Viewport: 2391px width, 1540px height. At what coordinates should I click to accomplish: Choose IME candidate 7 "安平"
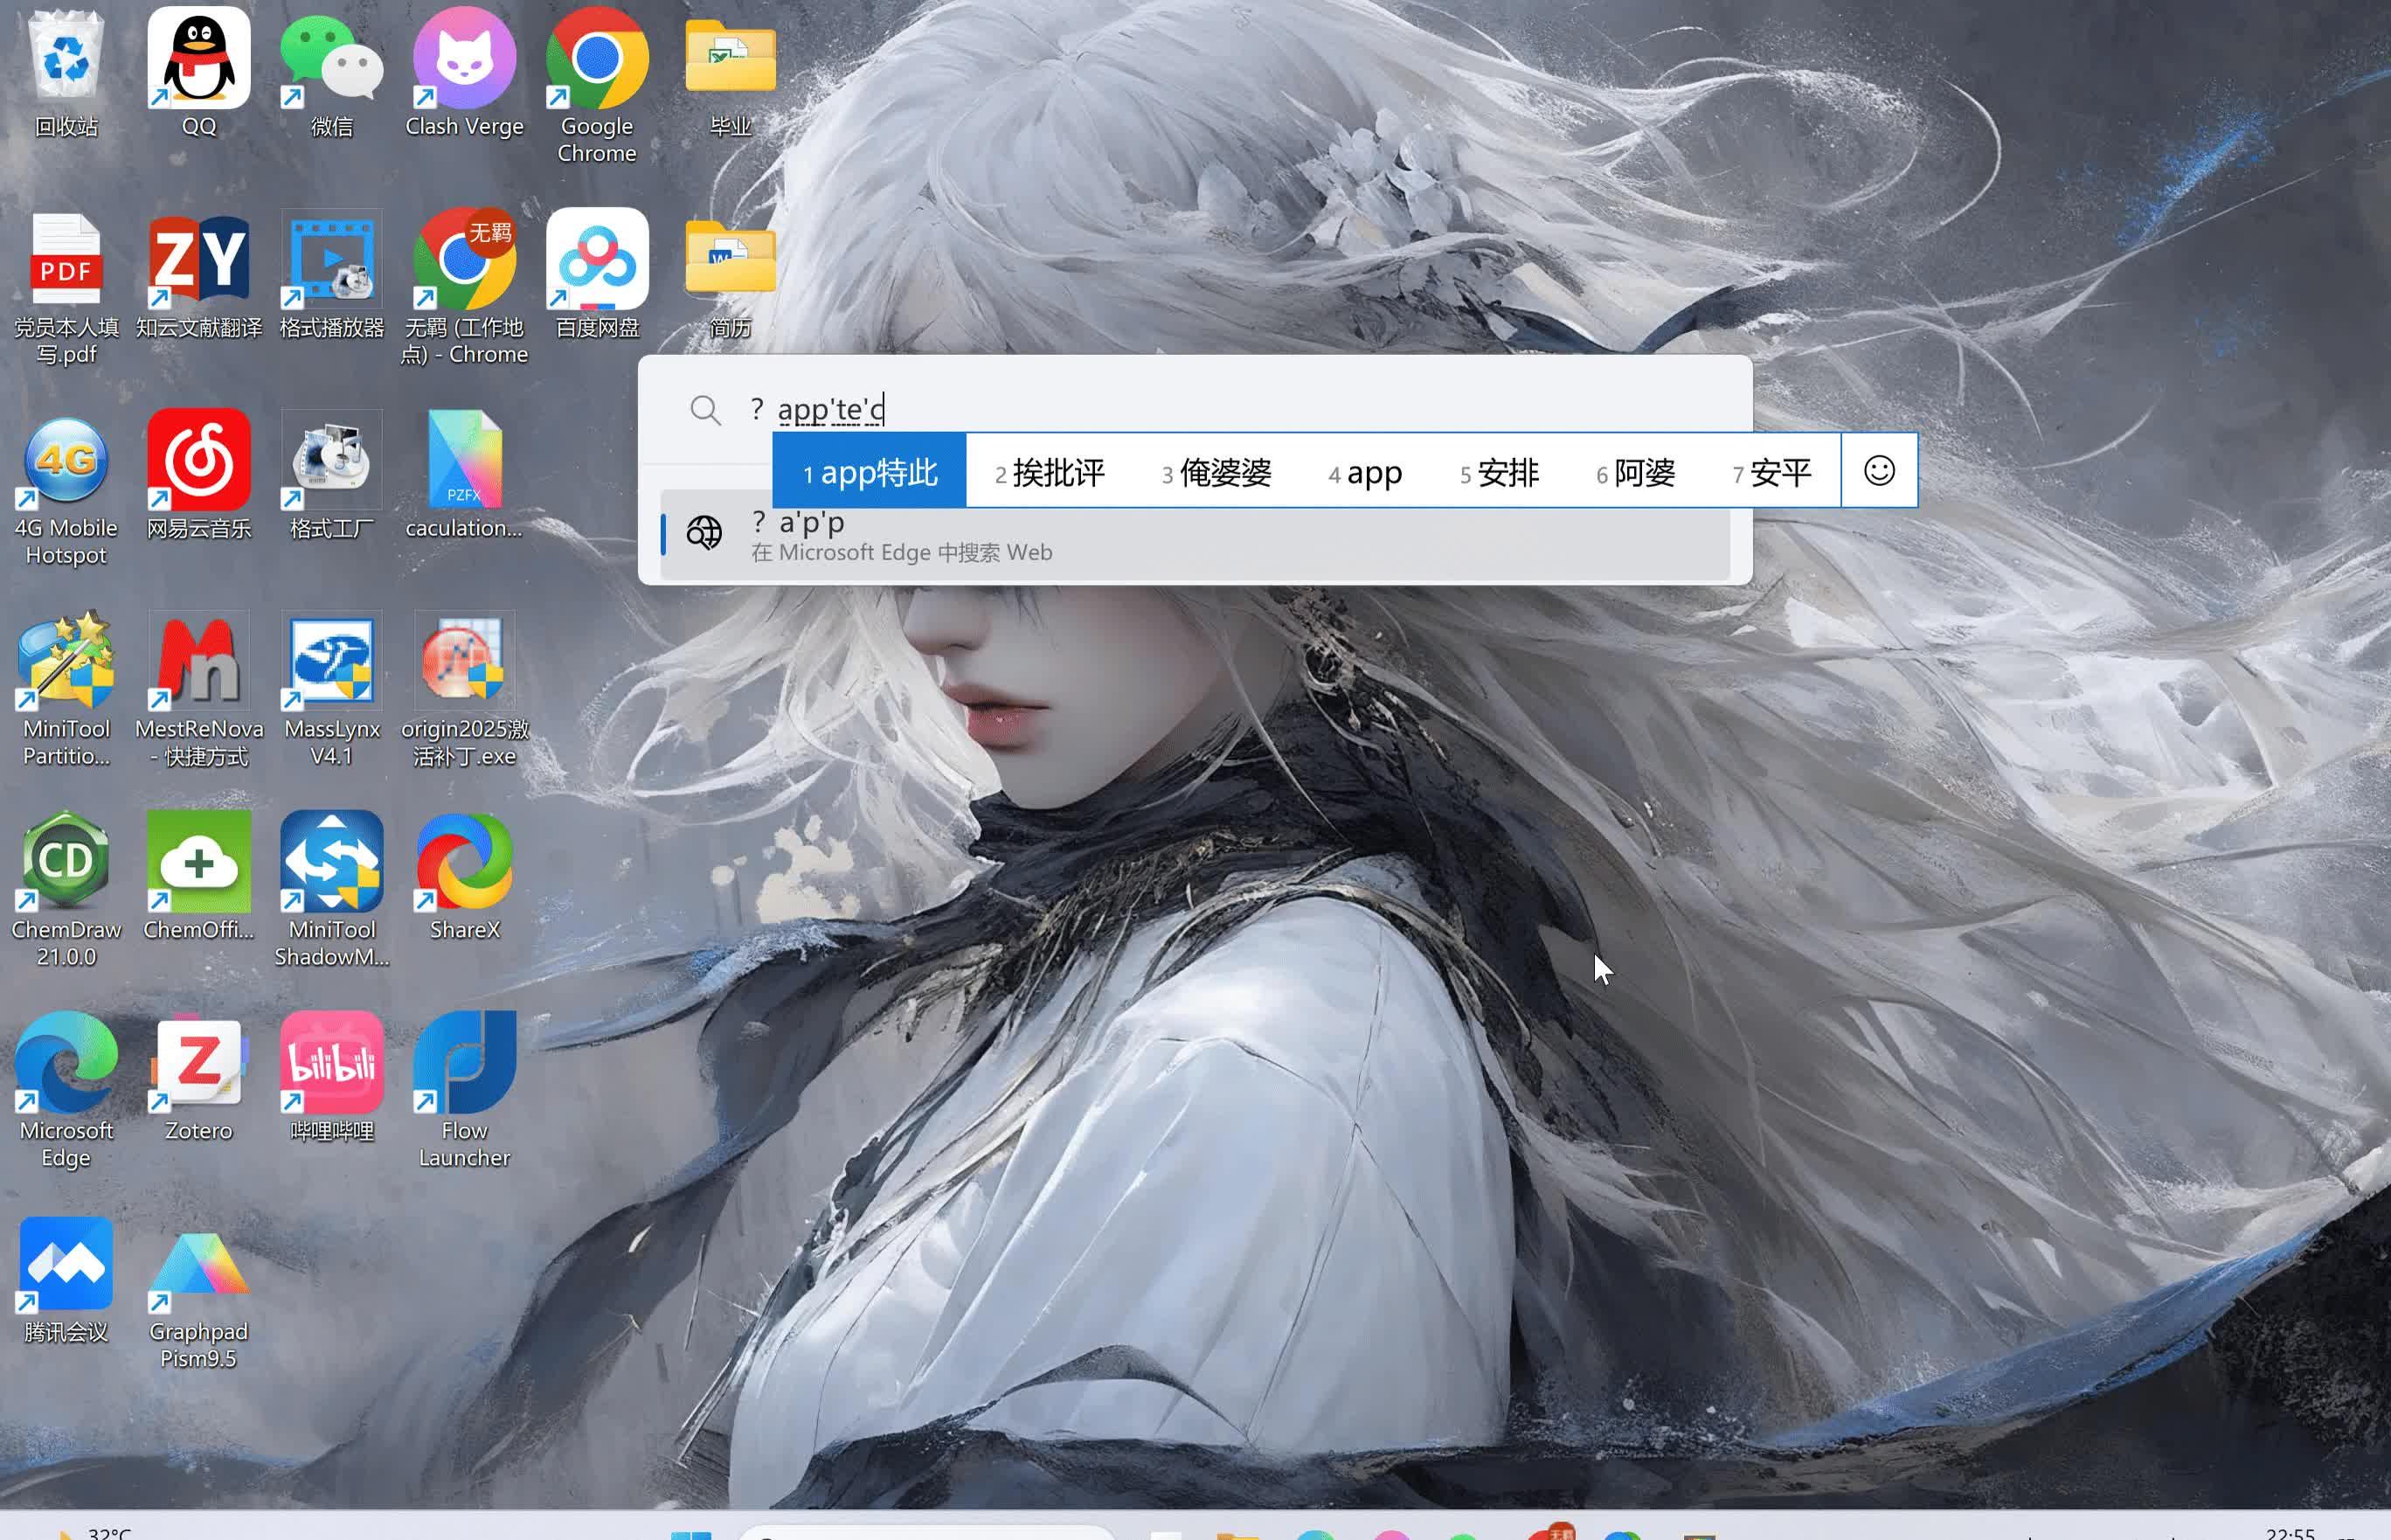pos(1771,471)
